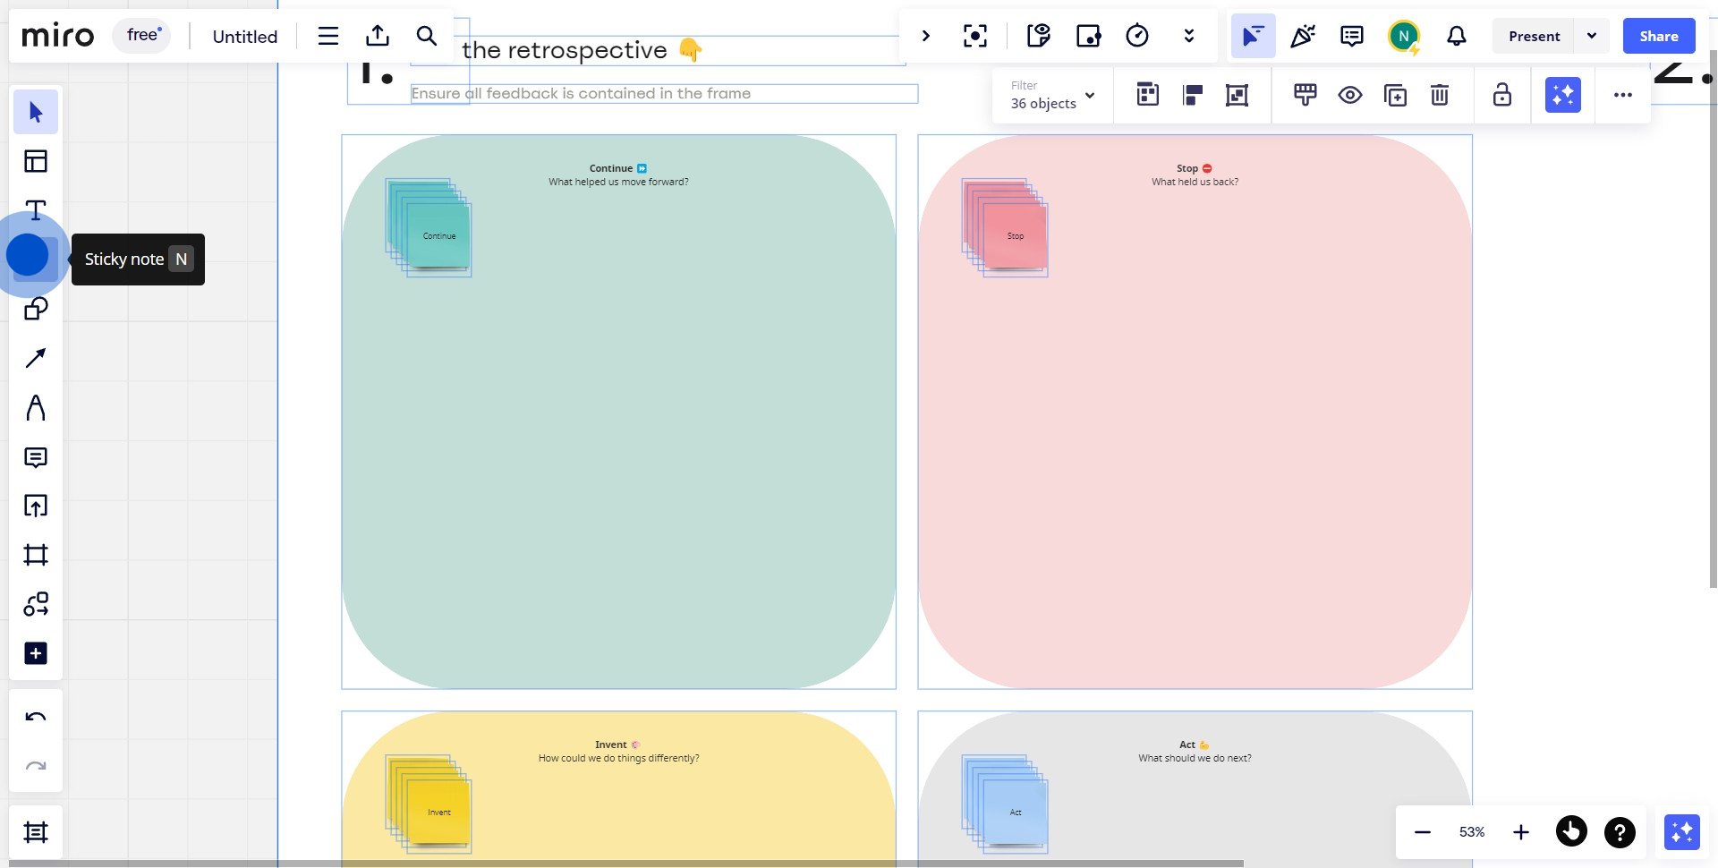Open the user avatar N
The width and height of the screenshot is (1718, 868).
tap(1404, 36)
